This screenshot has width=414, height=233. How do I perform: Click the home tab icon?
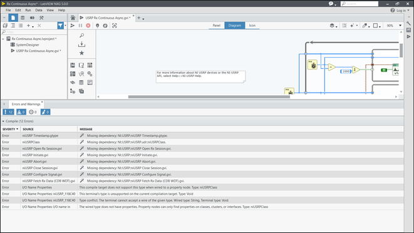pyautogui.click(x=73, y=18)
